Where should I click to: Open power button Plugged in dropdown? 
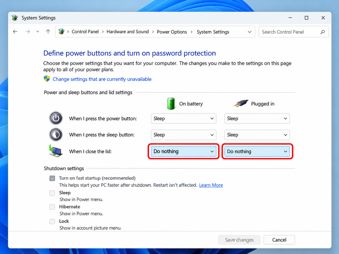pyautogui.click(x=257, y=118)
